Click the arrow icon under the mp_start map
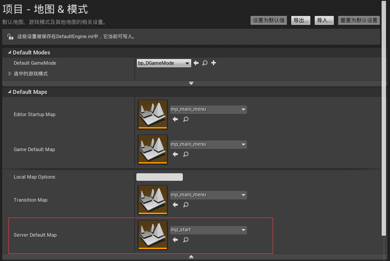This screenshot has height=261, width=390. click(175, 240)
